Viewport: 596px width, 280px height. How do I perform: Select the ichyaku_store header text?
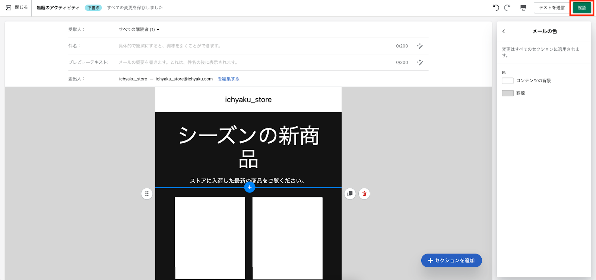(x=248, y=100)
